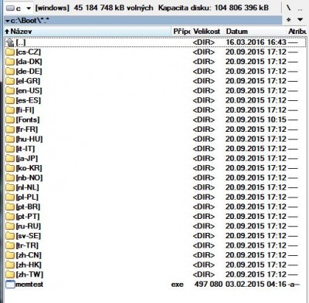Screen dimensions: 309x303
Task: Select the pt-BR folder icon
Action: (10, 207)
